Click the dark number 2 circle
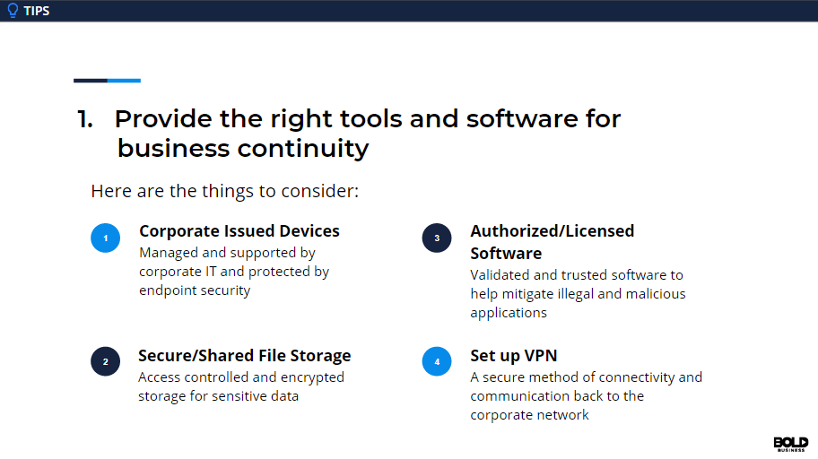818x459 pixels. pyautogui.click(x=105, y=361)
